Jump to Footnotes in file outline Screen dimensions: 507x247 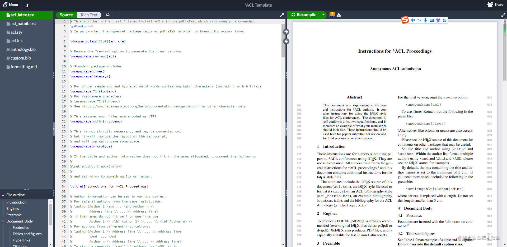tap(21, 228)
